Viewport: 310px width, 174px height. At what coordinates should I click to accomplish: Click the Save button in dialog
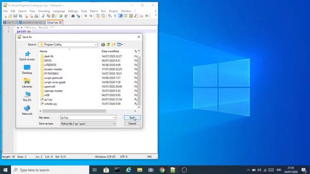(132, 117)
